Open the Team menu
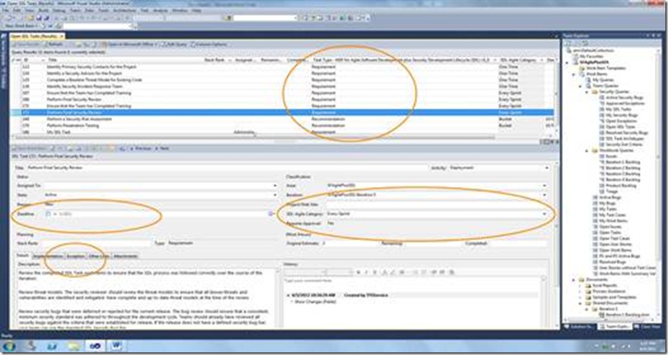The width and height of the screenshot is (668, 355). tap(75, 10)
